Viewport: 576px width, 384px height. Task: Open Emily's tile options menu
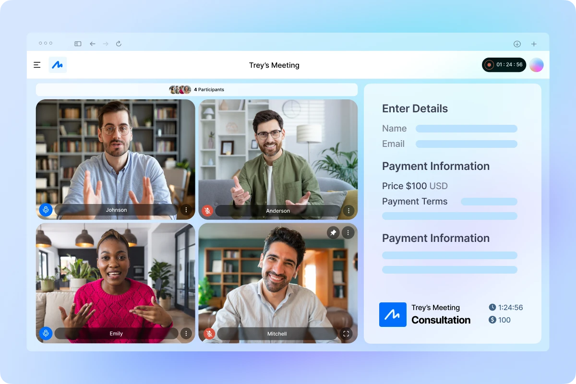tap(187, 333)
